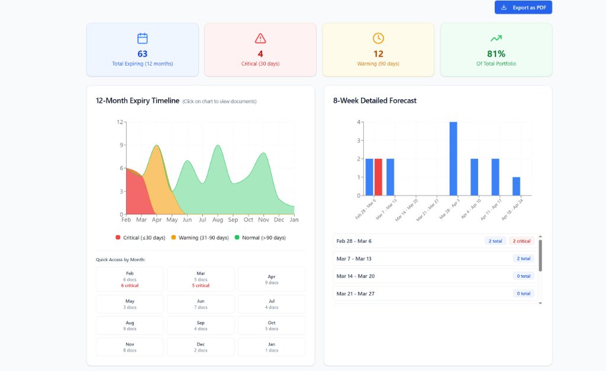Toggle the red Critical (≤30 days) legend swatch
606x371 pixels.
[118, 237]
